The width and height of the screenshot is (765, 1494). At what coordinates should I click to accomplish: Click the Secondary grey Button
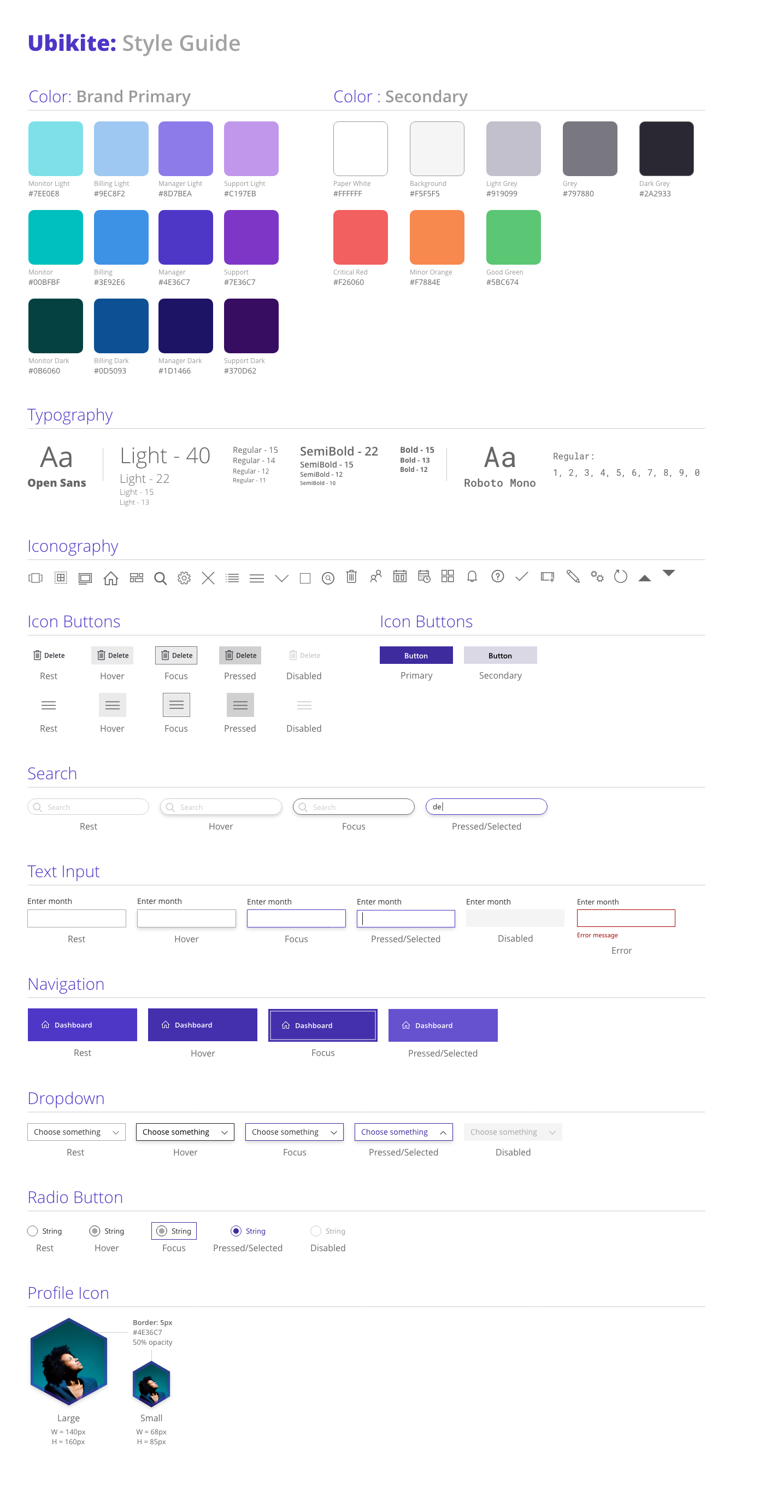[500, 655]
